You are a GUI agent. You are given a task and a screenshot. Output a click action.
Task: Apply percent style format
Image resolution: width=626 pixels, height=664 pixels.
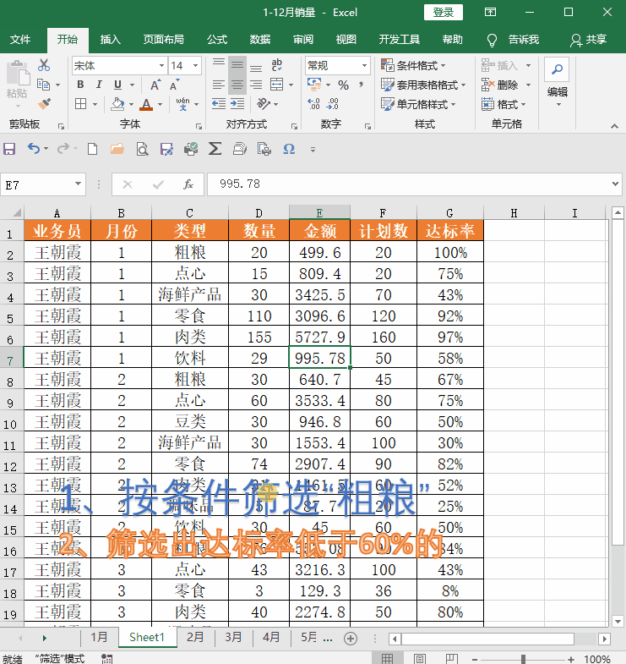[344, 85]
